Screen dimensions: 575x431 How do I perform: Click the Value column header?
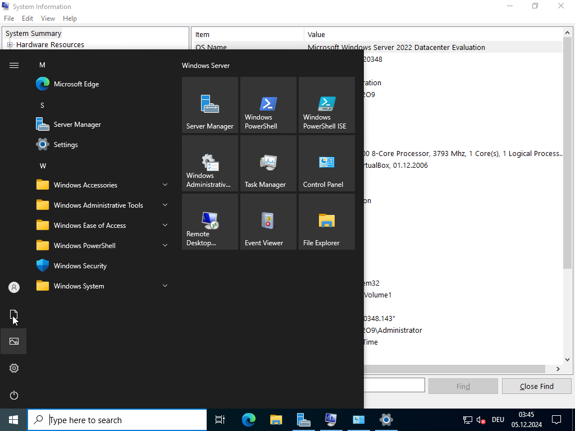tap(433, 34)
